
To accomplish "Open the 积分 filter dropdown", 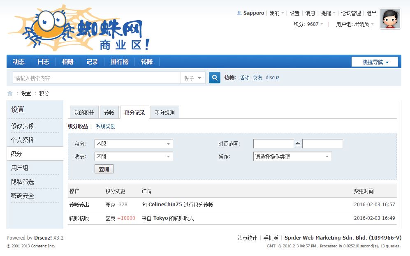I will (x=134, y=144).
